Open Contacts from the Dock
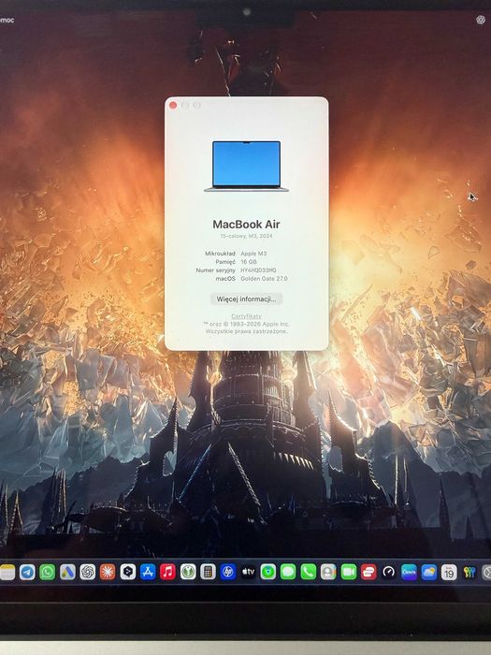Viewport: 491px width, 655px height. point(328,572)
